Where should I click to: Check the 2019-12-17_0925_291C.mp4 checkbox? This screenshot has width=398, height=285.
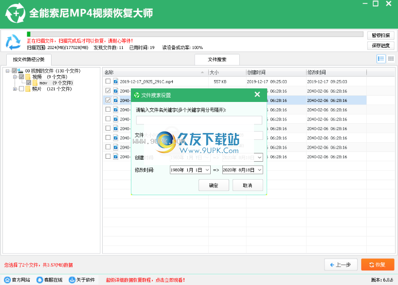pyautogui.click(x=108, y=81)
